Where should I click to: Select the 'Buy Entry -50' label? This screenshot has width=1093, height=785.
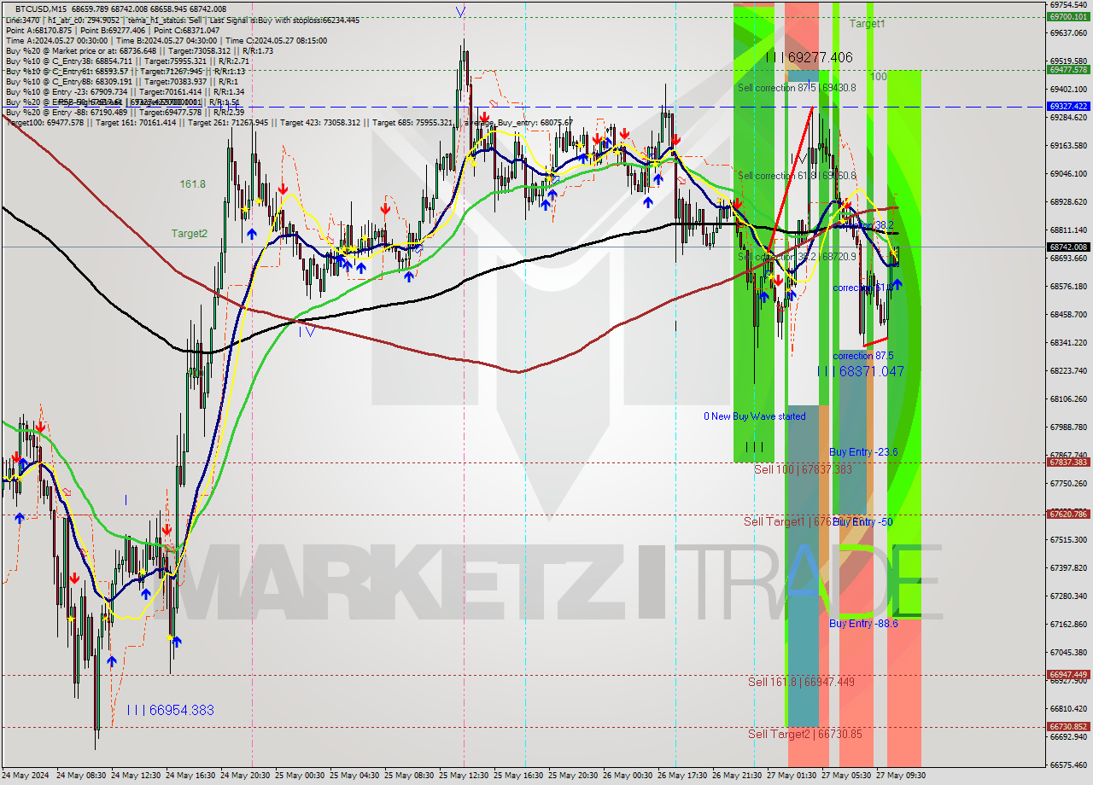pos(862,521)
